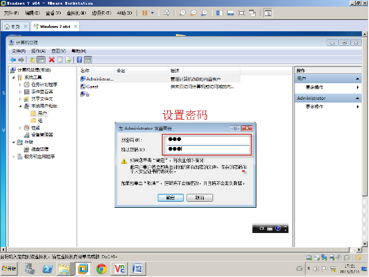Click the new password input field
The width and height of the screenshot is (369, 277).
click(208, 140)
